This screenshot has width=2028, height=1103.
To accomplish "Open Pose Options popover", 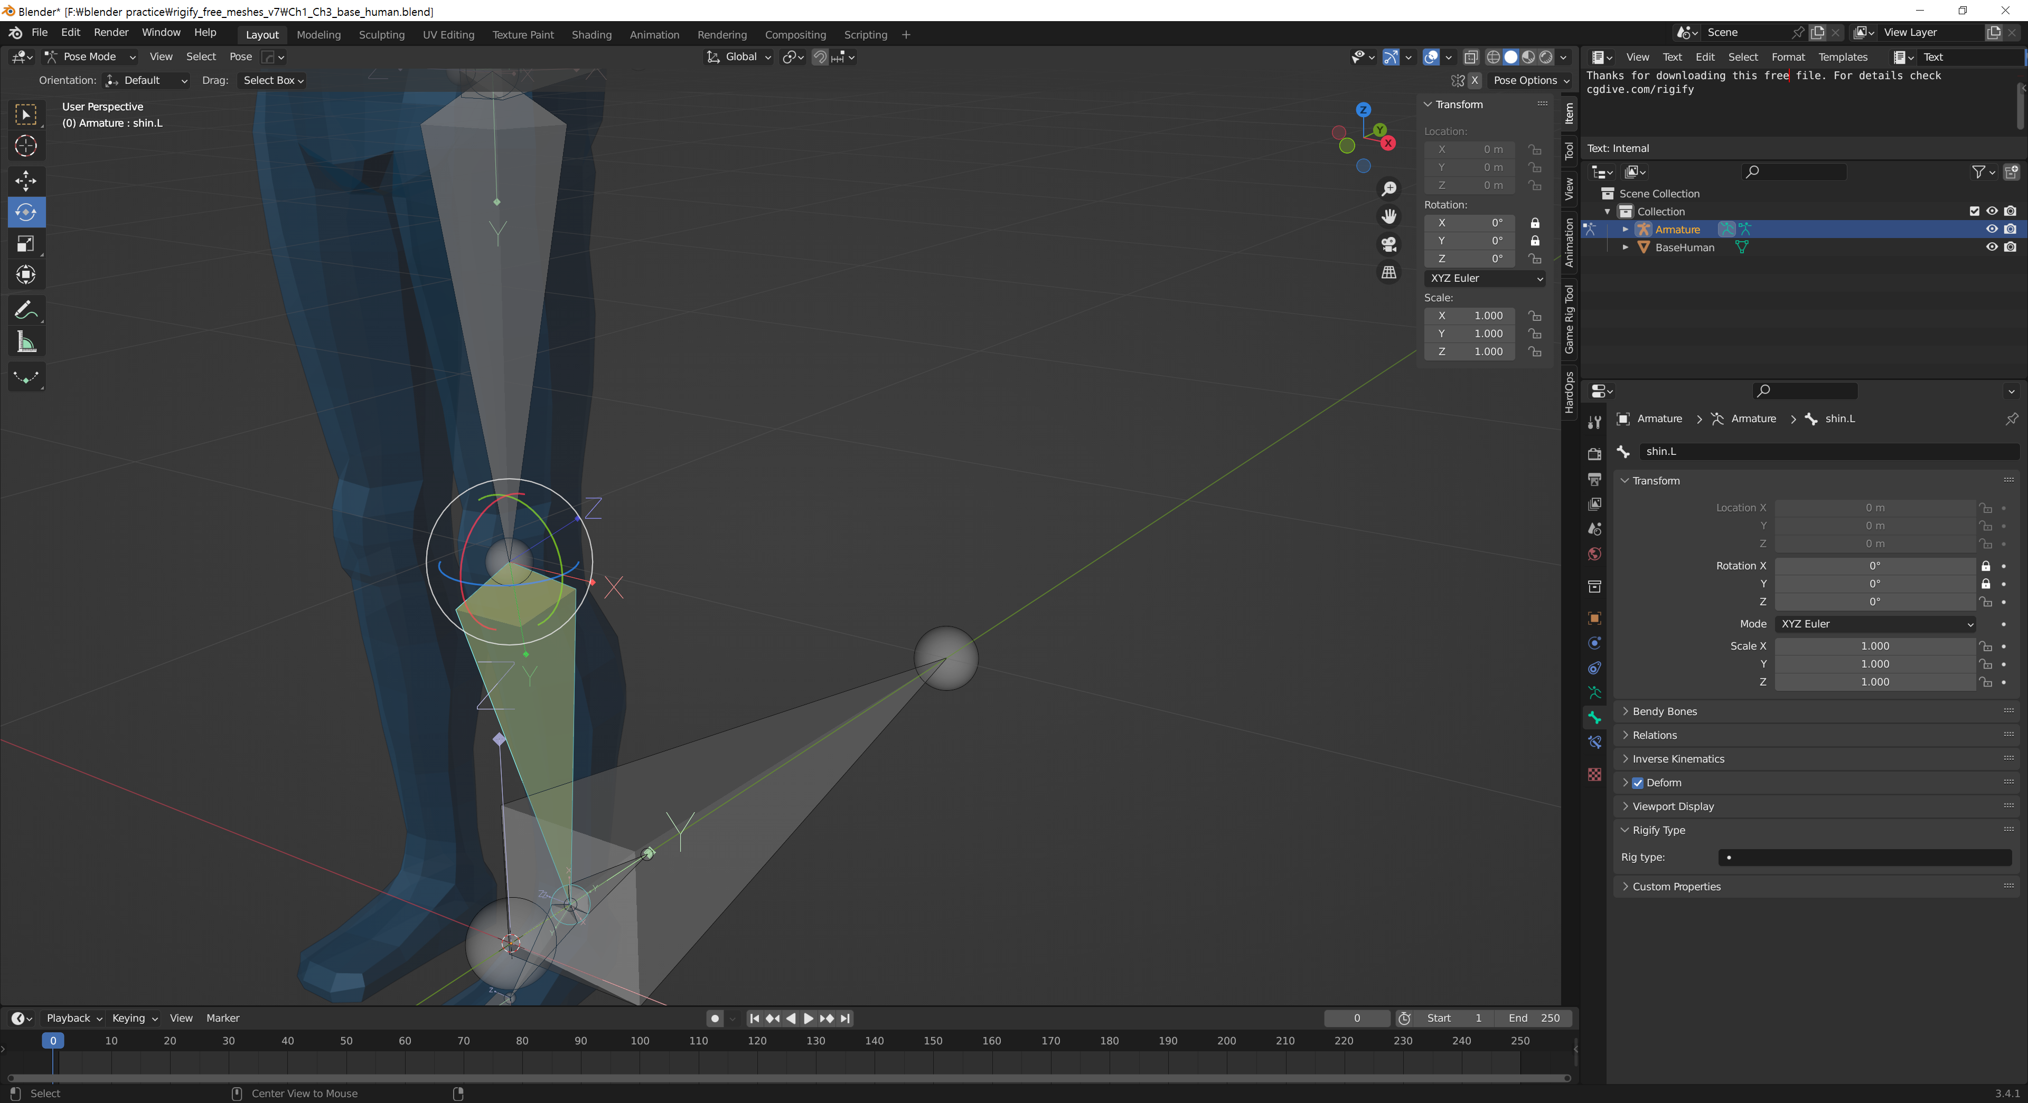I will tap(1531, 80).
